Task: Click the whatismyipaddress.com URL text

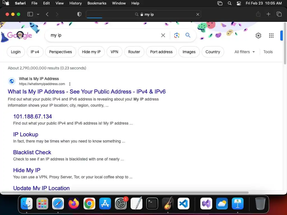Action: click(42, 84)
